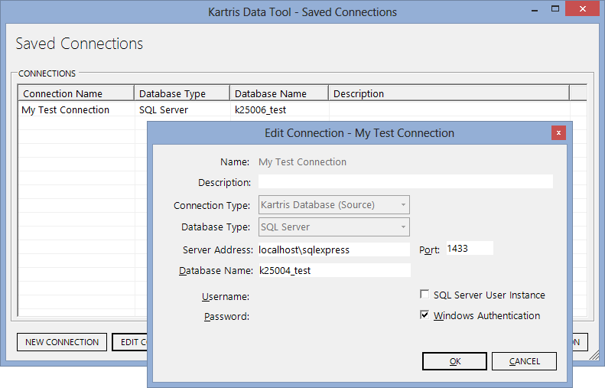Grab the main window resize grip

(594, 355)
